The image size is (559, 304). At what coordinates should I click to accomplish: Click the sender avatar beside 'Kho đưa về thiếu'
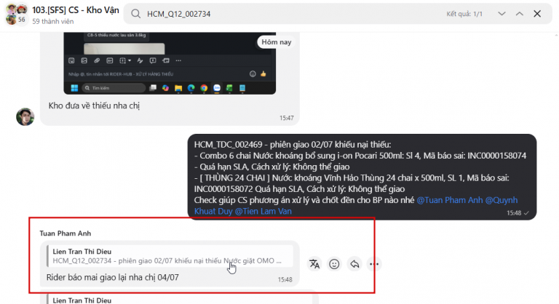pyautogui.click(x=25, y=117)
